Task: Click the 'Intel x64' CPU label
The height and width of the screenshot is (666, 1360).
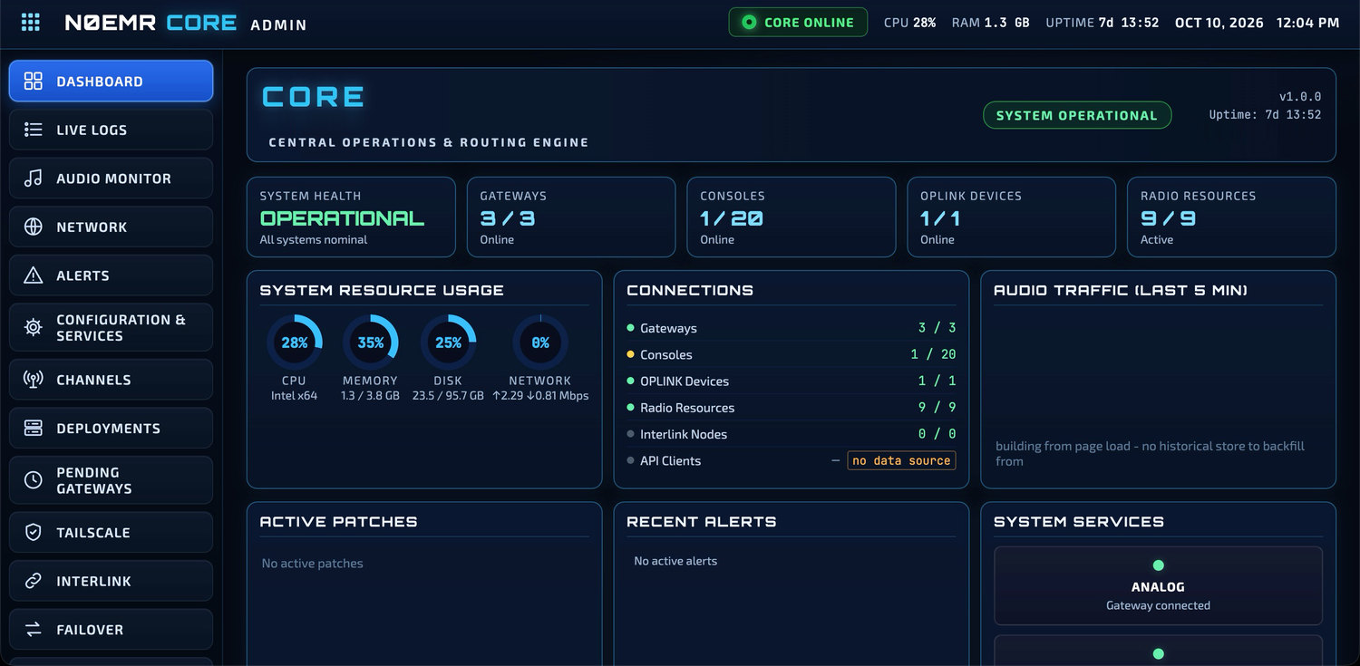Action: [x=294, y=395]
